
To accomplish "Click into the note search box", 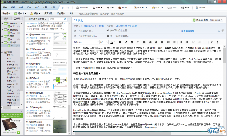I will point(56,19).
